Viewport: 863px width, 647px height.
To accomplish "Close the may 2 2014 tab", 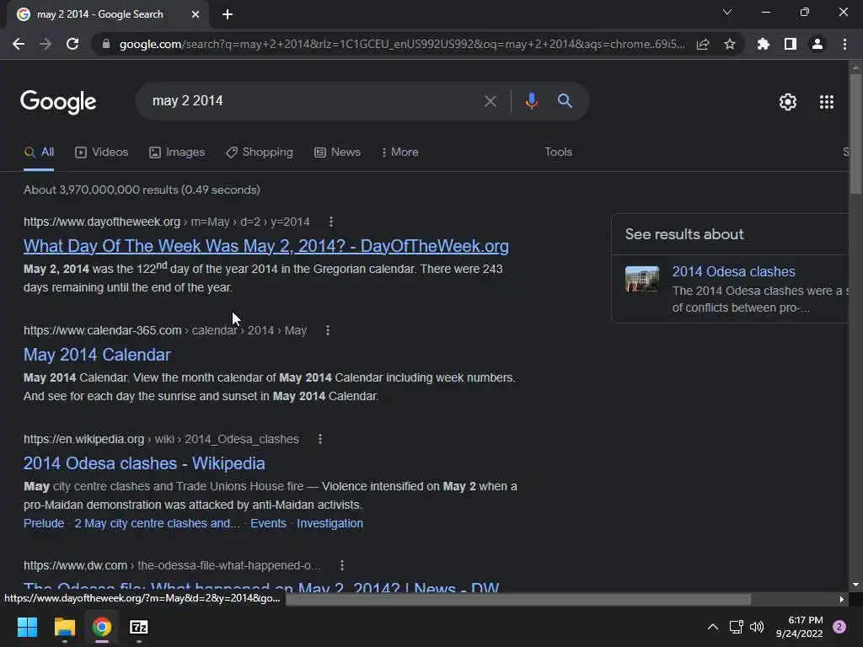I will tap(196, 14).
